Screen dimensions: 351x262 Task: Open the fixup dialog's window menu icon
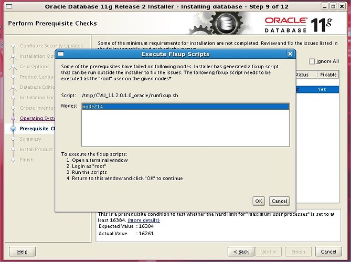[61, 54]
